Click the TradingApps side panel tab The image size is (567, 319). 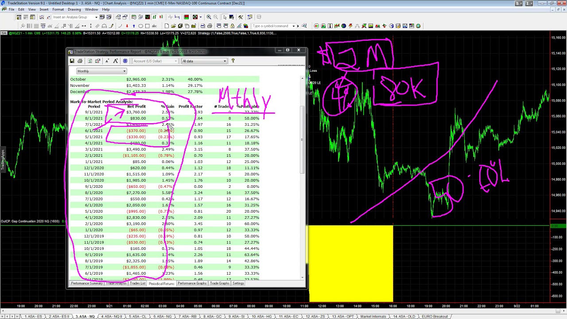tap(3, 160)
